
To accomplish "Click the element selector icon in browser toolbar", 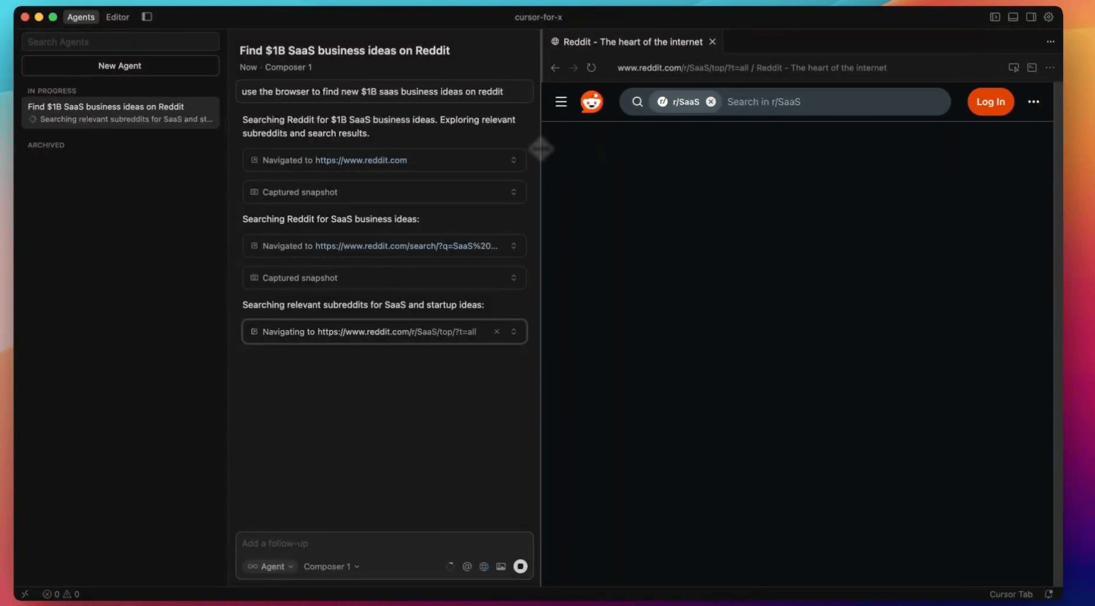I will click(1013, 68).
